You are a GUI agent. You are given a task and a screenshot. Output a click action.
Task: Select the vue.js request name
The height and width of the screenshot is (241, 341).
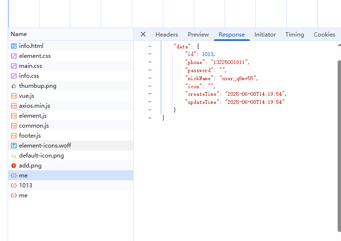[x=27, y=96]
